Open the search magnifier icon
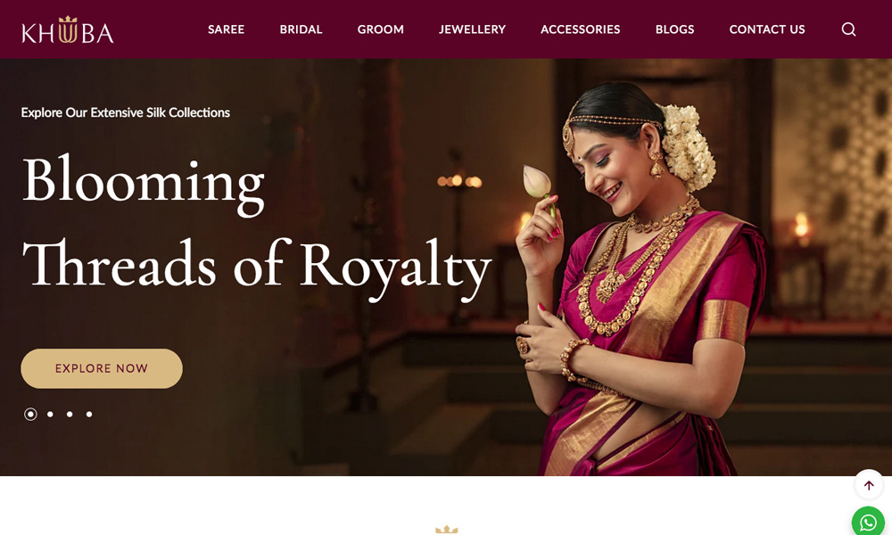892x535 pixels. (x=848, y=29)
